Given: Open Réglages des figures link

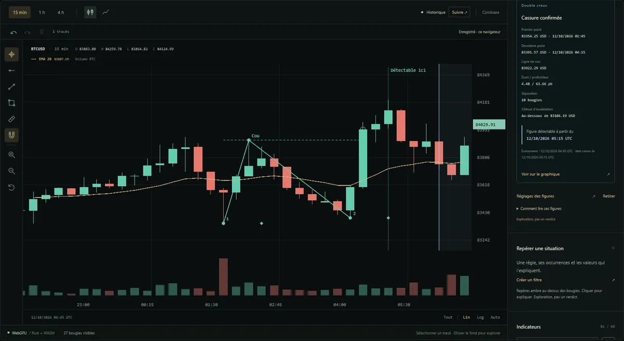Looking at the screenshot, I should point(535,196).
